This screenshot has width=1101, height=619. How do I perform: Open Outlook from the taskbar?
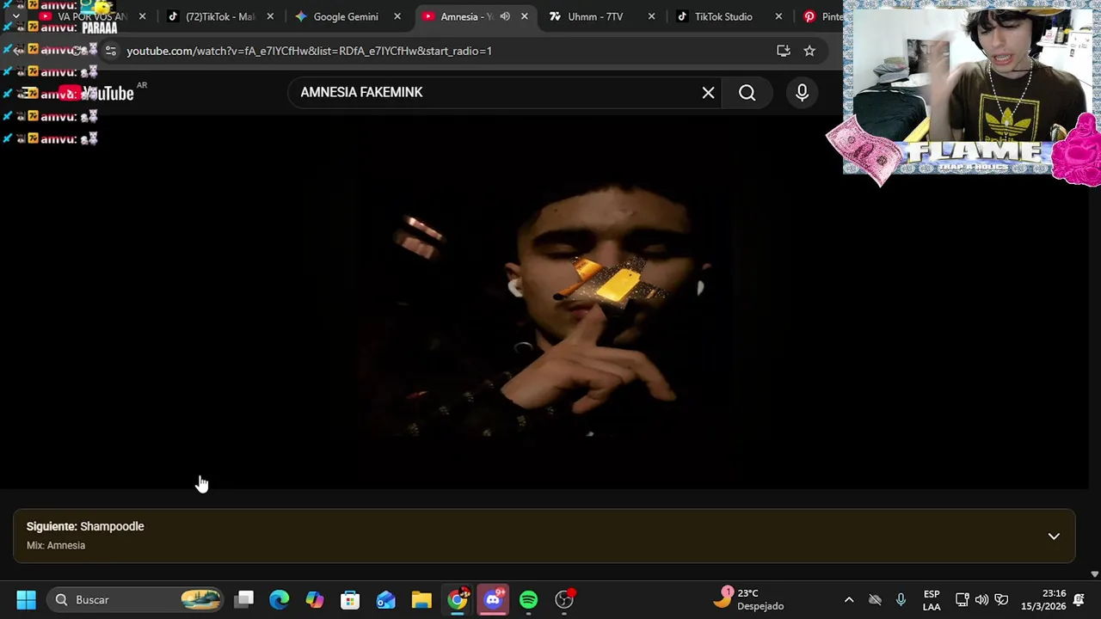pos(385,599)
